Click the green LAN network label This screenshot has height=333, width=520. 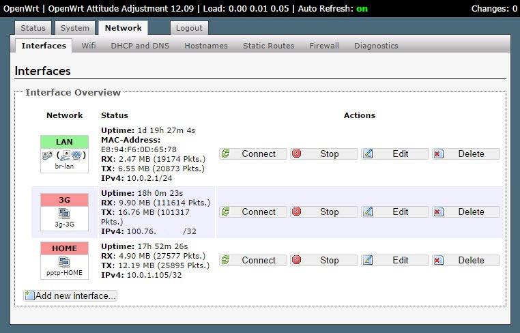64,142
